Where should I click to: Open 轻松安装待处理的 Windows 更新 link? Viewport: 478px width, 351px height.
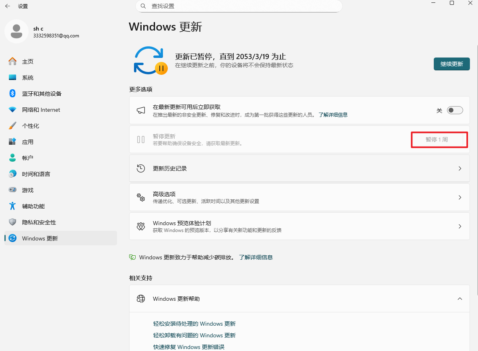click(194, 324)
